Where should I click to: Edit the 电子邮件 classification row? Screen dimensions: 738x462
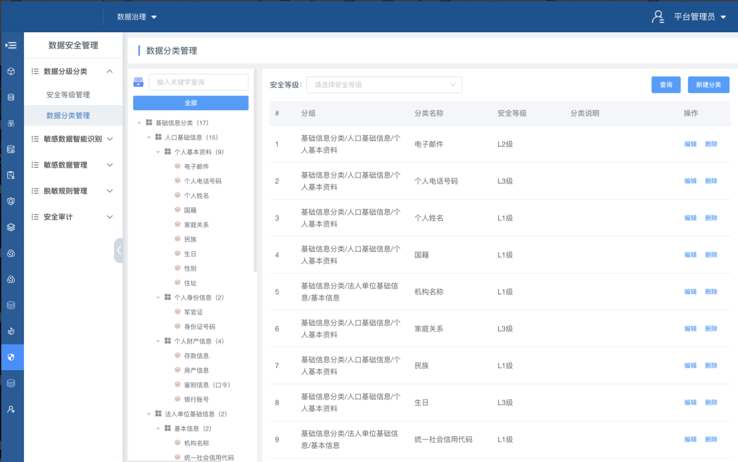(x=691, y=144)
